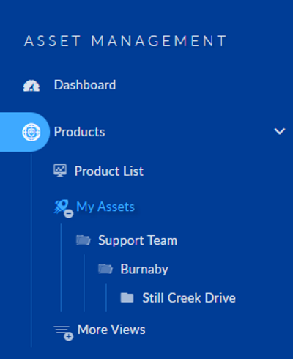
Task: Click the More Views label
Action: 111,330
